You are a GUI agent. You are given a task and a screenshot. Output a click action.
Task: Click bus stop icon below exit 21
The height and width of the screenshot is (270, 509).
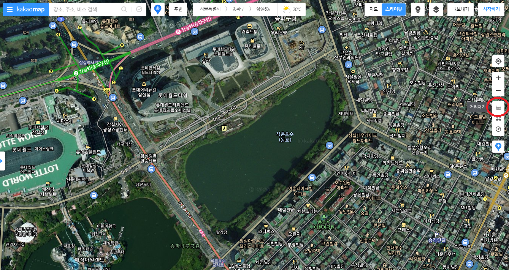(113, 98)
